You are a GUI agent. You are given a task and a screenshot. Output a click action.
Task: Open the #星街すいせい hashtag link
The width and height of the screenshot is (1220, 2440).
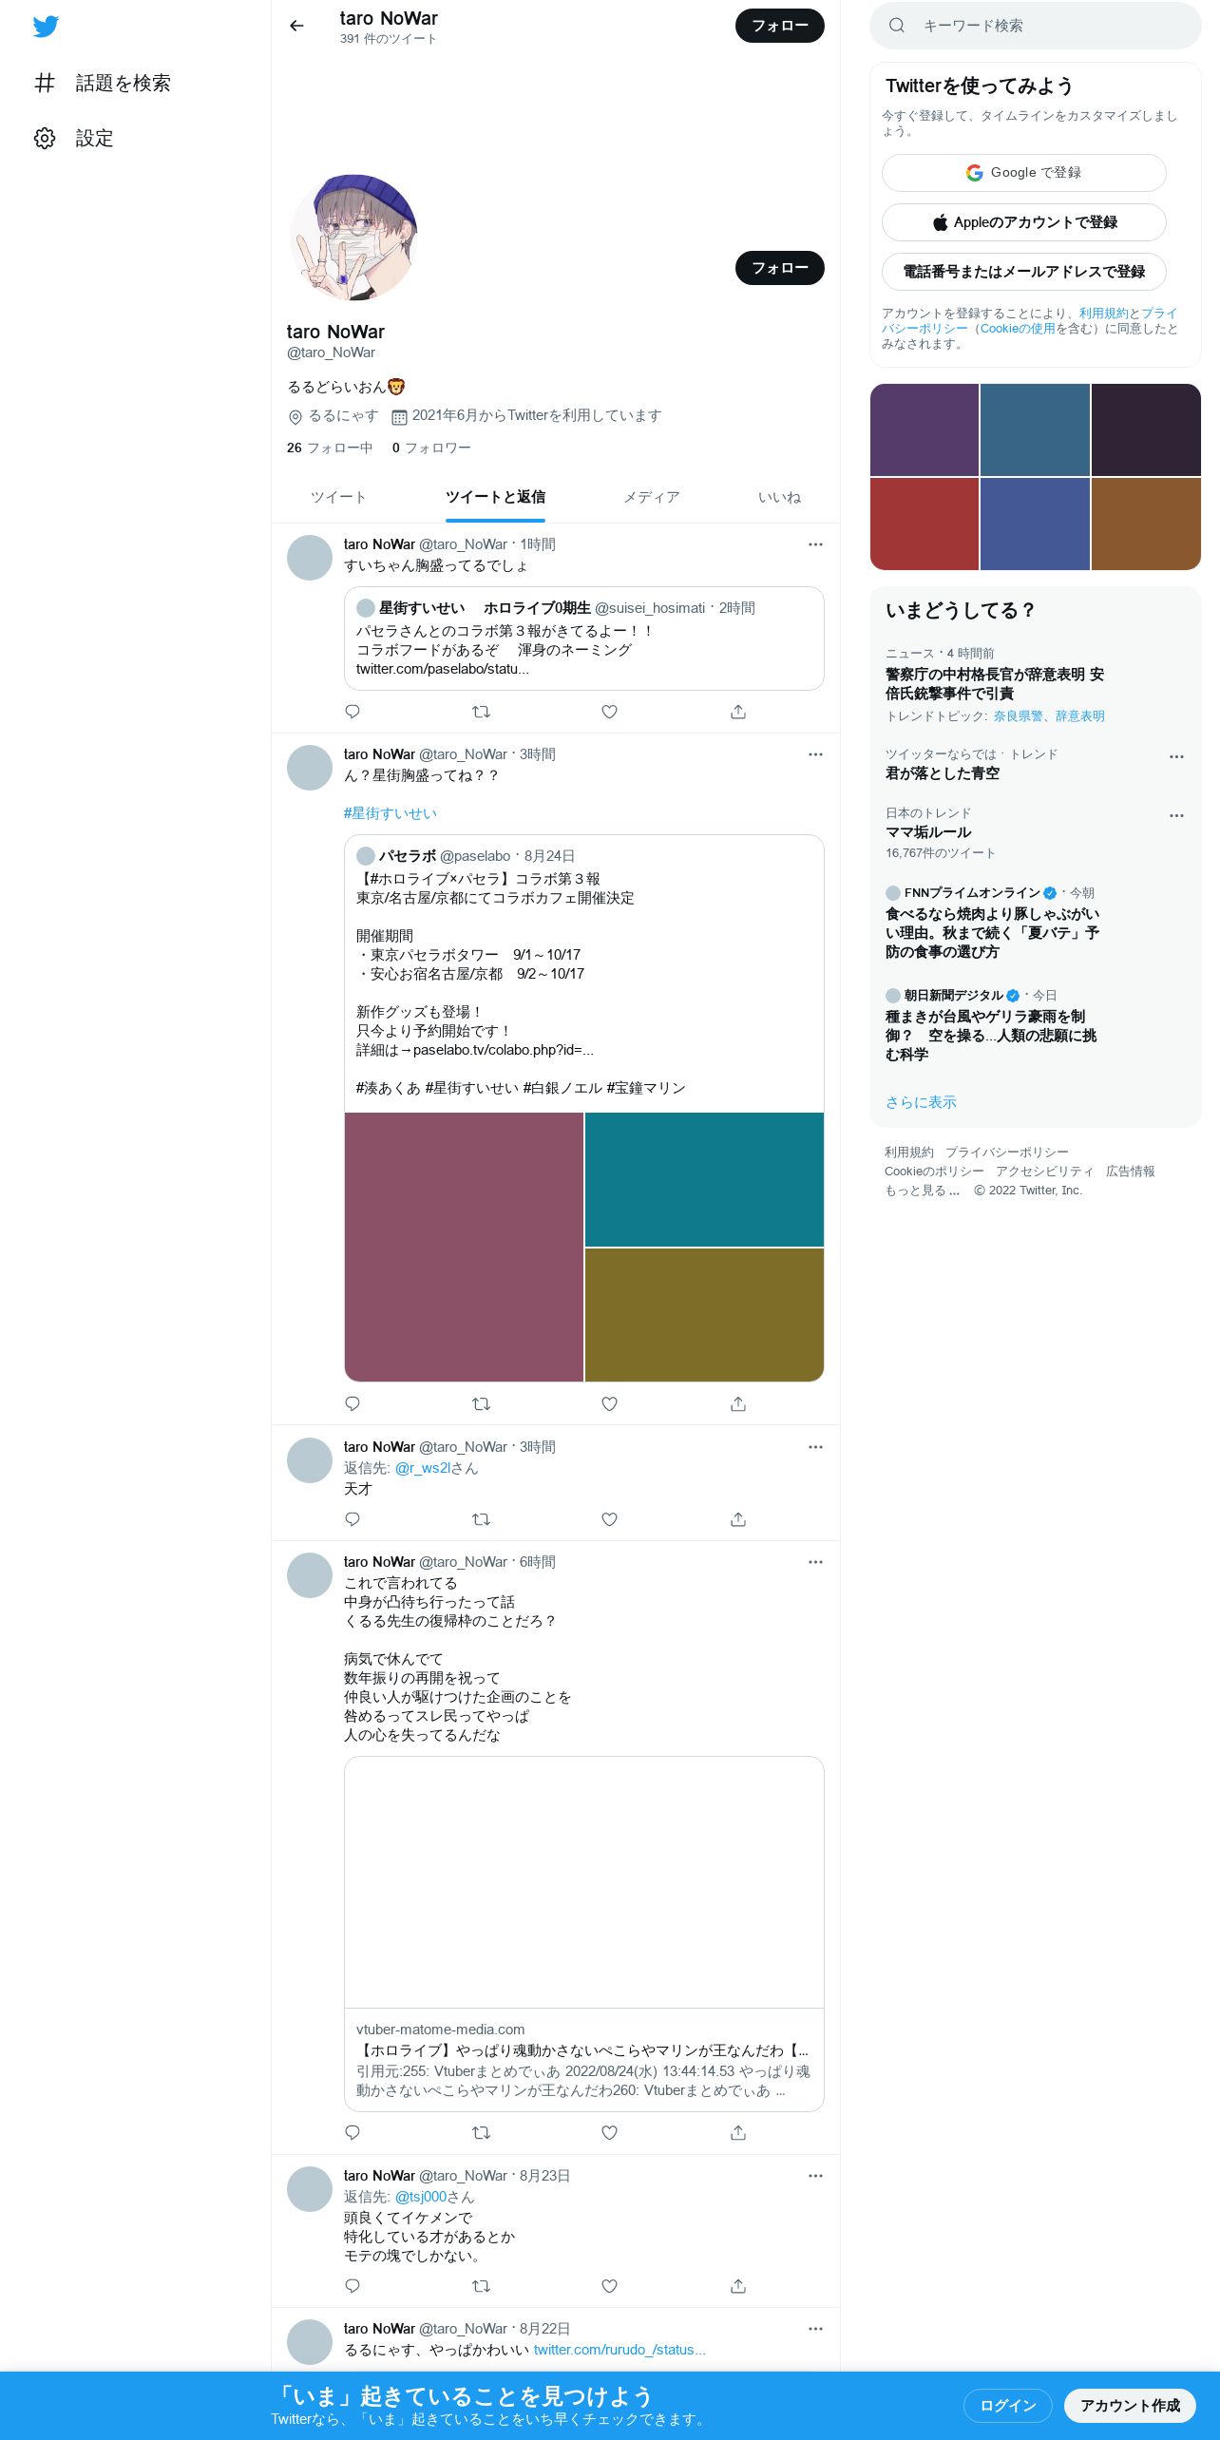391,813
